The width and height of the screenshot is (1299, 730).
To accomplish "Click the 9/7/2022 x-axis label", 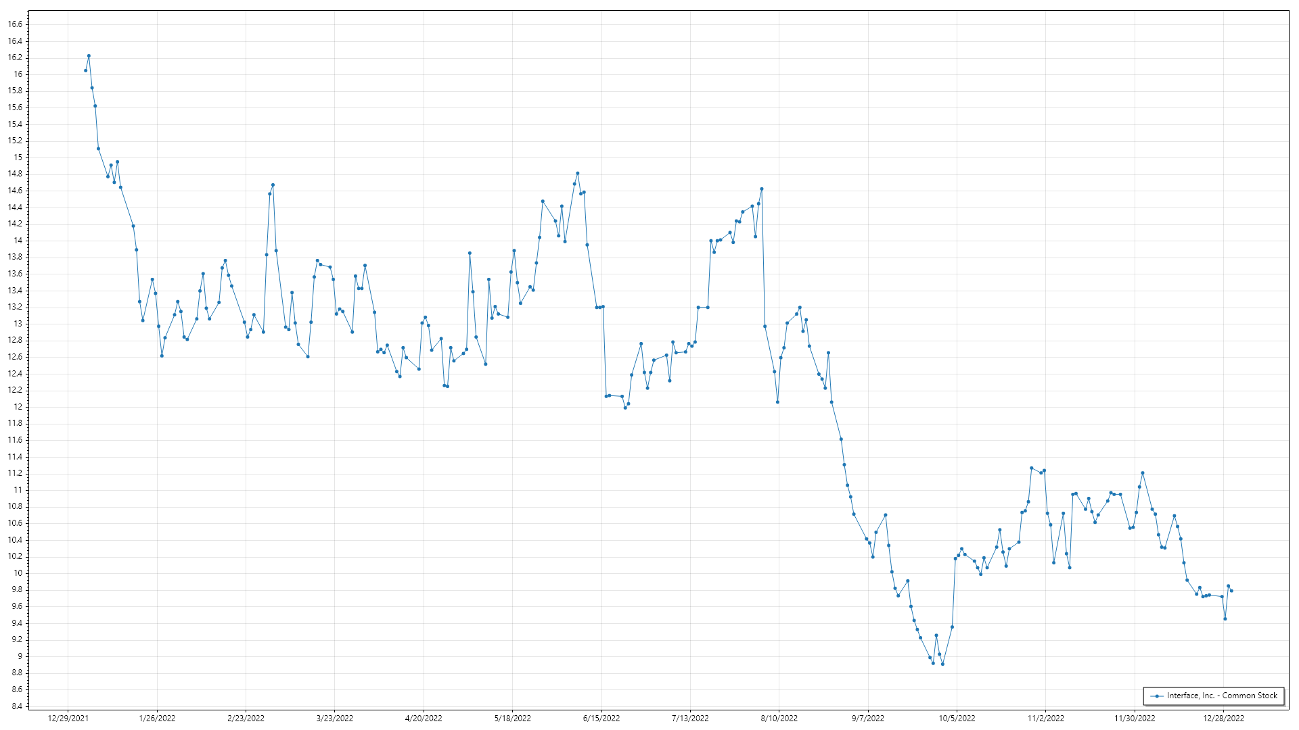I will [x=868, y=719].
